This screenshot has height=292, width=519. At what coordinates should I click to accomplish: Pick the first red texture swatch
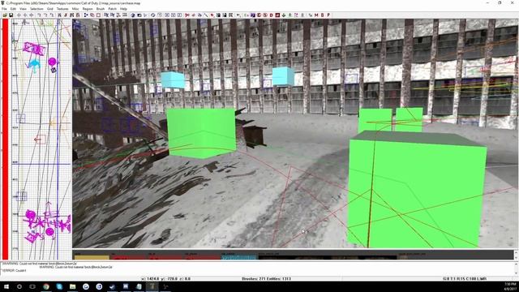[x=128, y=257]
